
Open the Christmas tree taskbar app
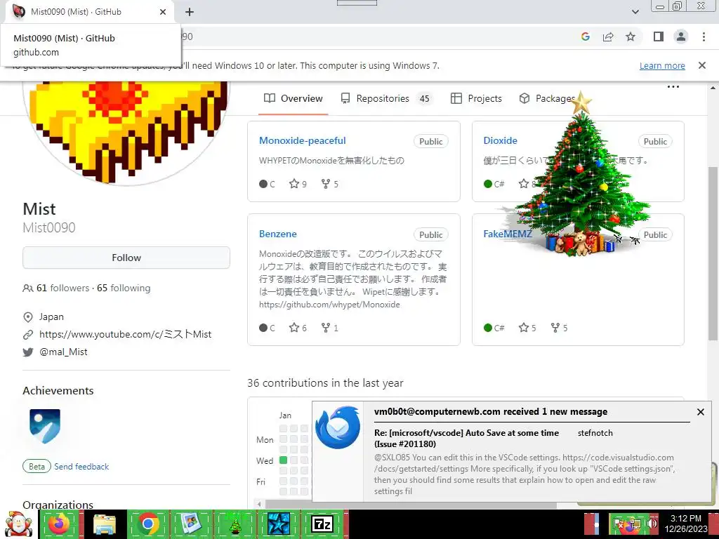tap(235, 524)
